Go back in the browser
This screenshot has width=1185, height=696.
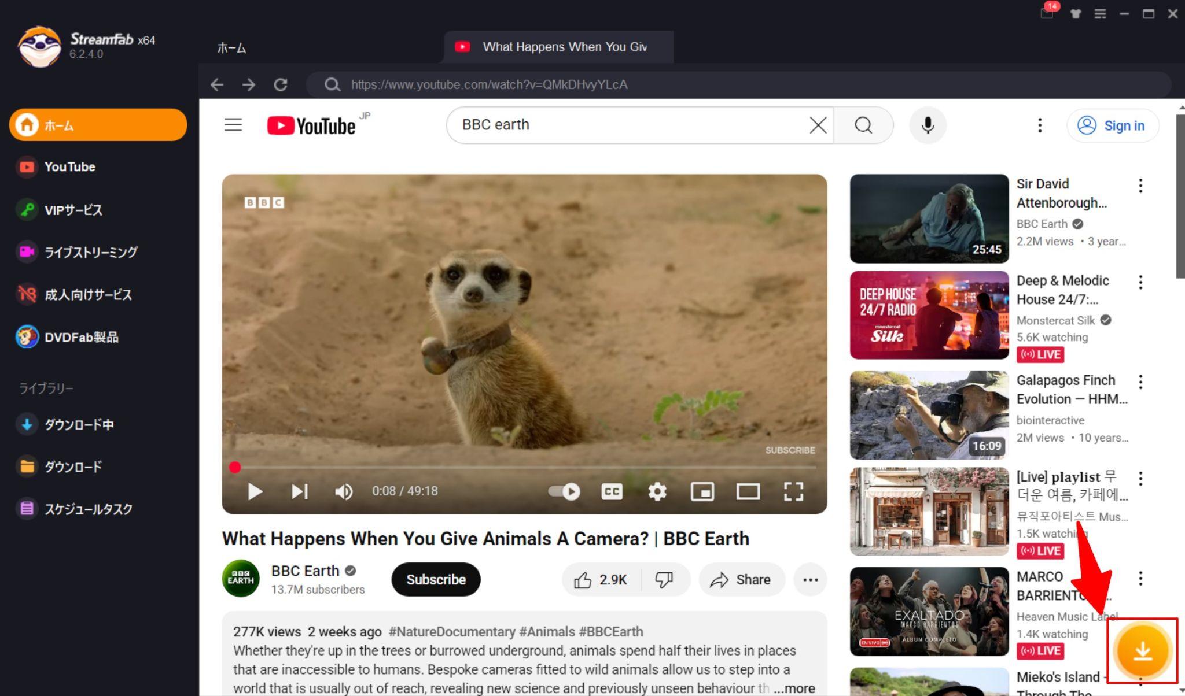coord(217,85)
